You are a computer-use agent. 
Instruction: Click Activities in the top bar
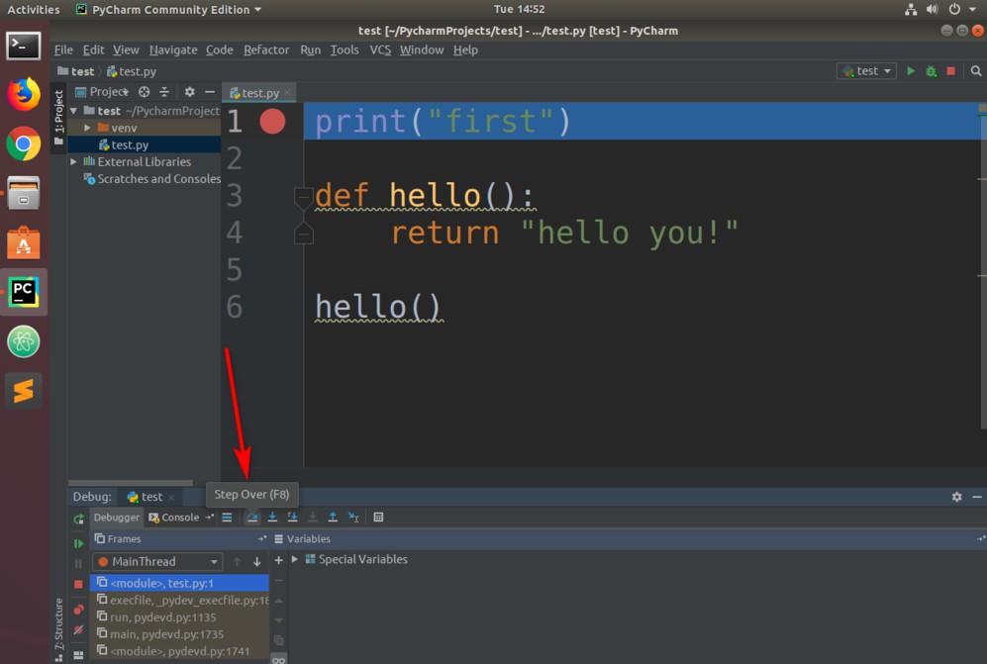click(34, 10)
